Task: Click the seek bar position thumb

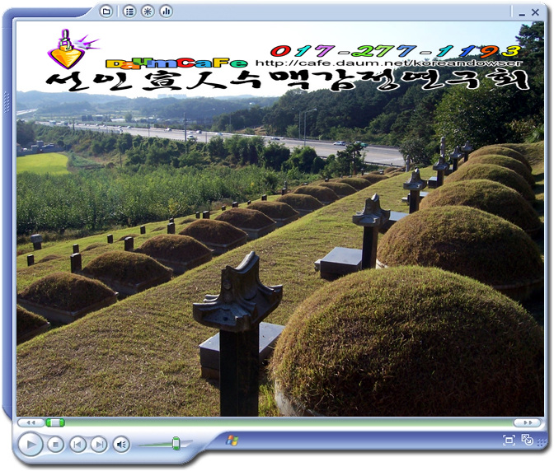Action: (x=55, y=422)
